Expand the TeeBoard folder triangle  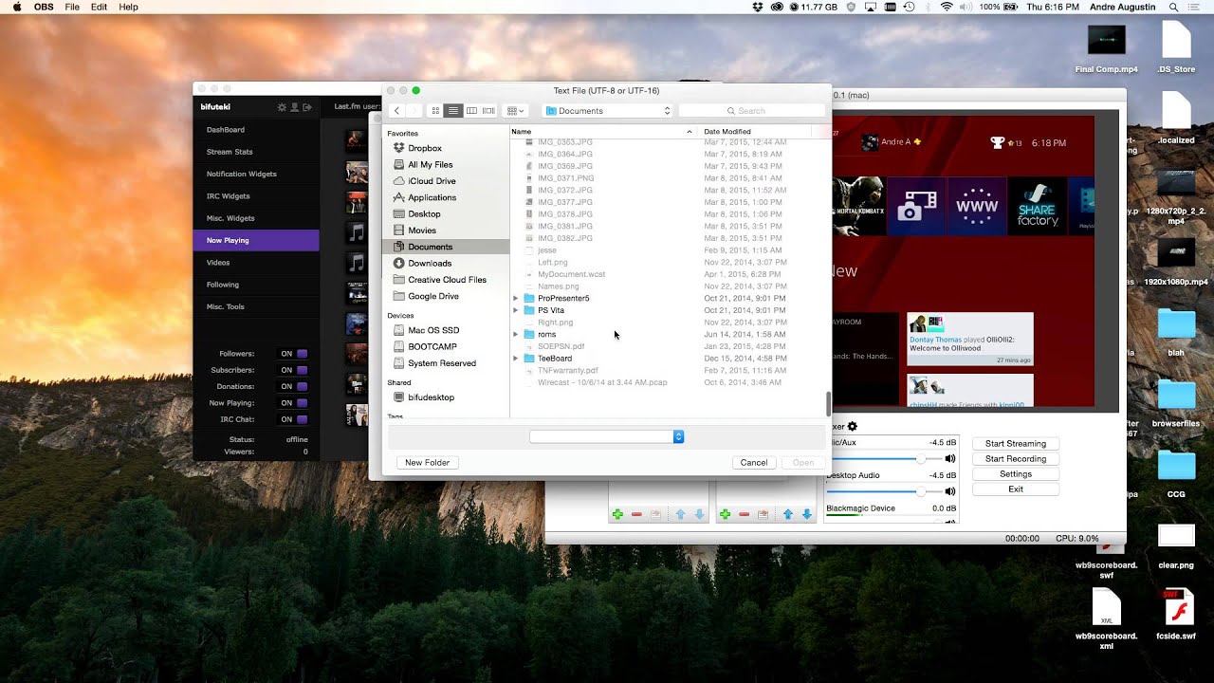pyautogui.click(x=516, y=359)
